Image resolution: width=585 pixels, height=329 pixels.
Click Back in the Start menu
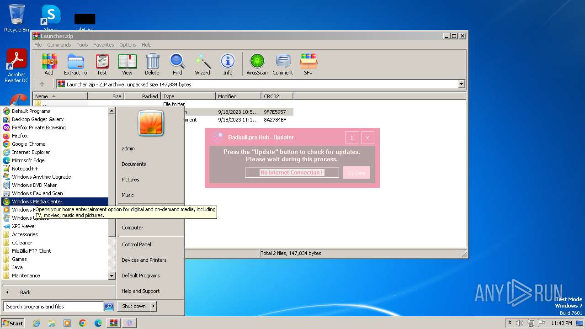tap(25, 292)
